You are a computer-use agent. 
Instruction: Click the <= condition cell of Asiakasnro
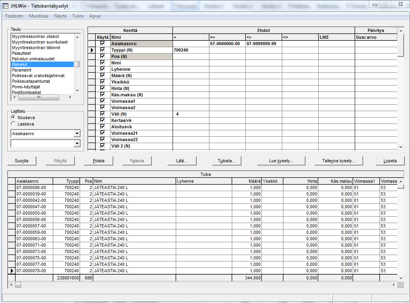263,44
